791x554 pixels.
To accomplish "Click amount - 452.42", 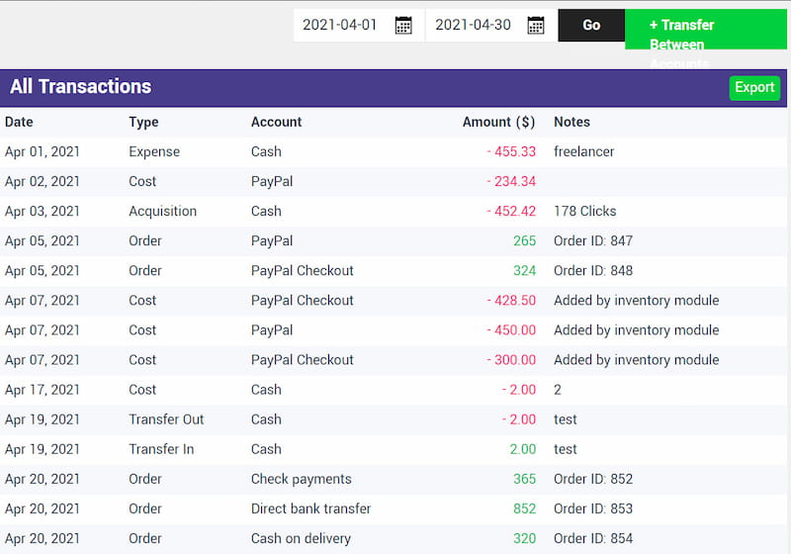I will pyautogui.click(x=511, y=212).
